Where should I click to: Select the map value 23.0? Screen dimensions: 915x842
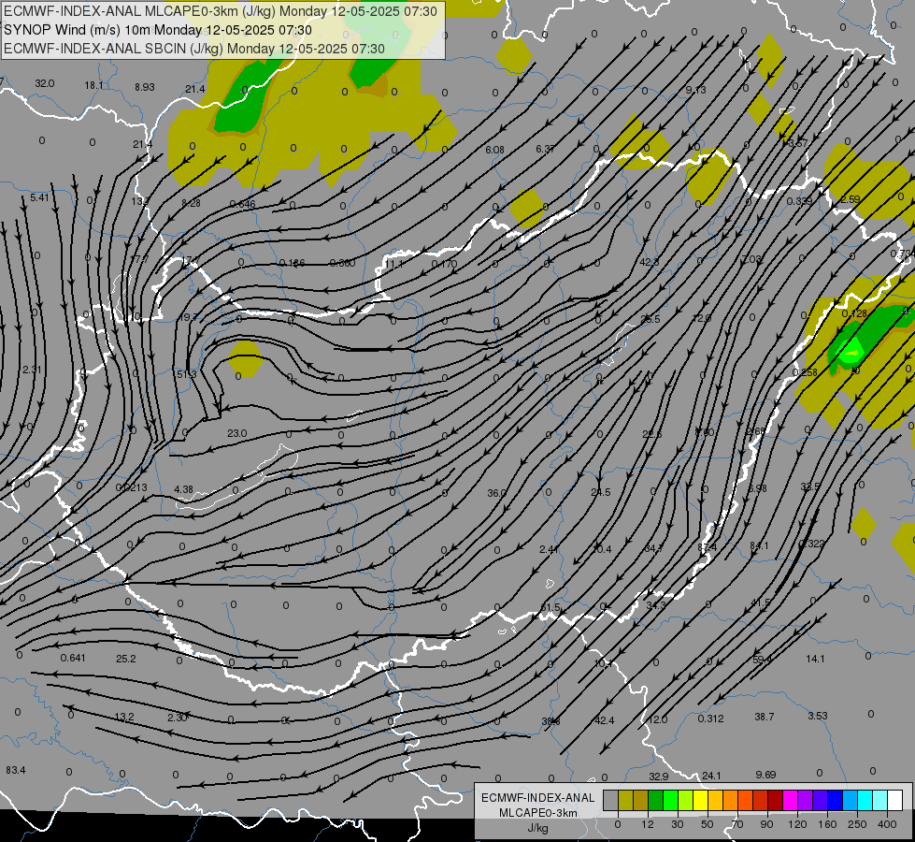(x=236, y=433)
